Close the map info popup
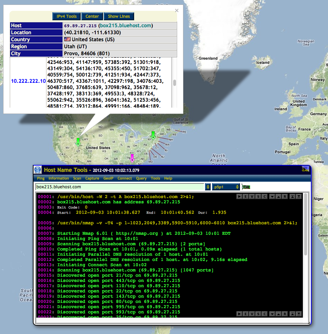The width and height of the screenshot is (328, 334). point(176,10)
